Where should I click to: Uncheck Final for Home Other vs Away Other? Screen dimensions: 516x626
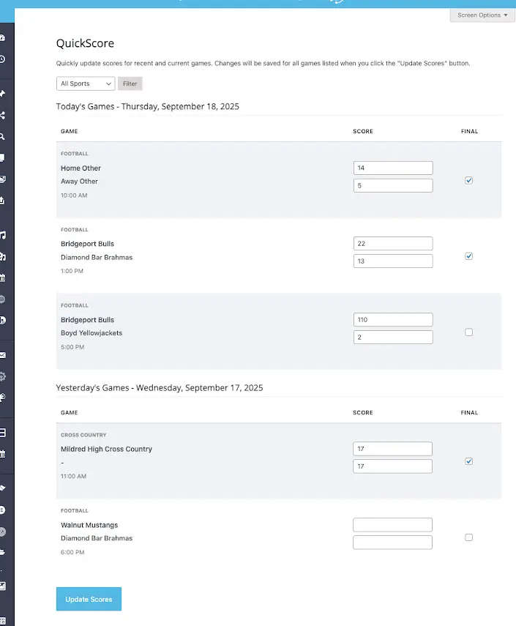click(469, 180)
